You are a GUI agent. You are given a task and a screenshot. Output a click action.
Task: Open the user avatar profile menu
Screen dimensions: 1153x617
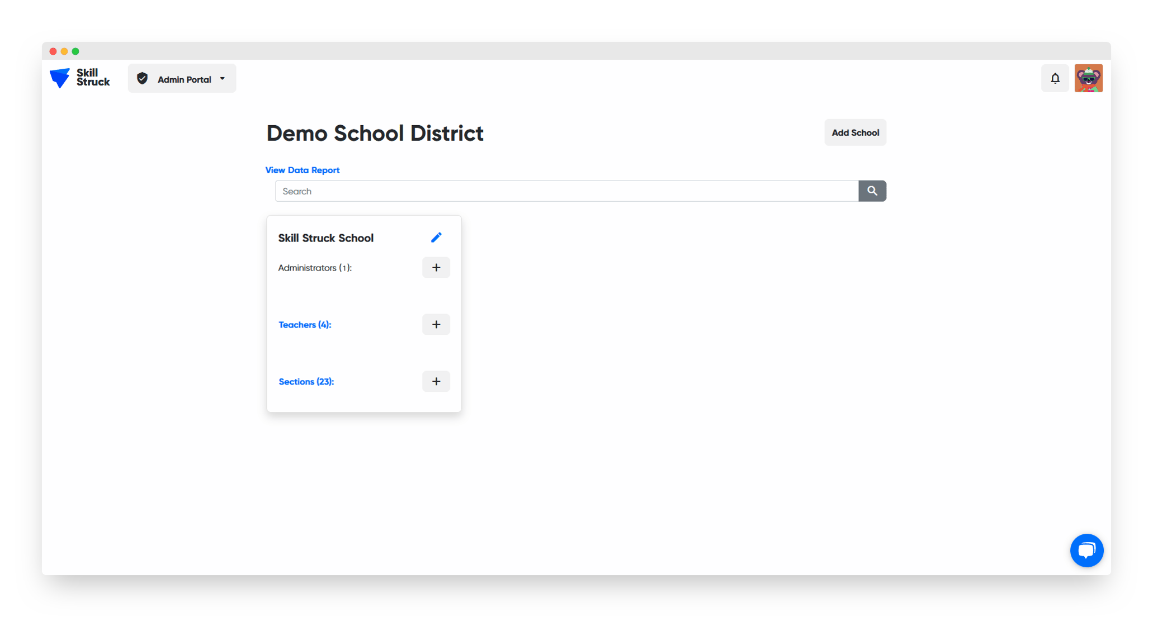click(x=1088, y=79)
